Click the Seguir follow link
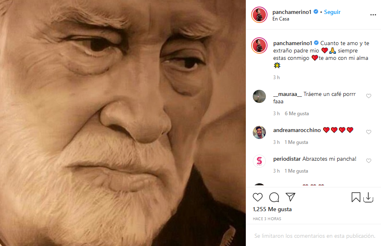Viewport: 381px width, 246px height. point(332,12)
